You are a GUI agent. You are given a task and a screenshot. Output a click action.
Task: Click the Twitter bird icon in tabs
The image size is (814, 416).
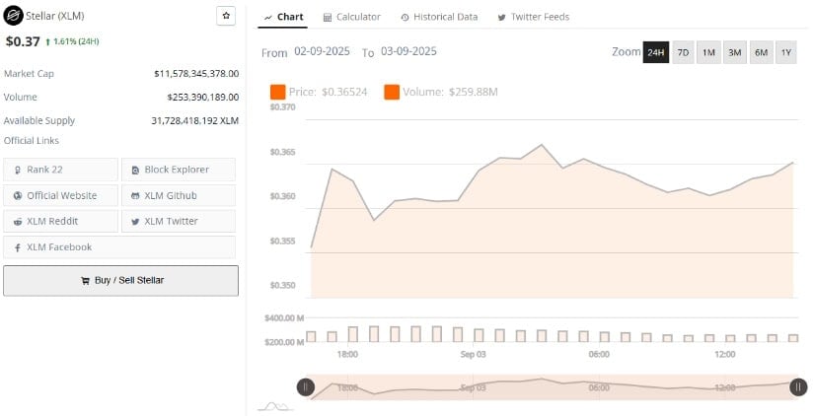pos(501,18)
